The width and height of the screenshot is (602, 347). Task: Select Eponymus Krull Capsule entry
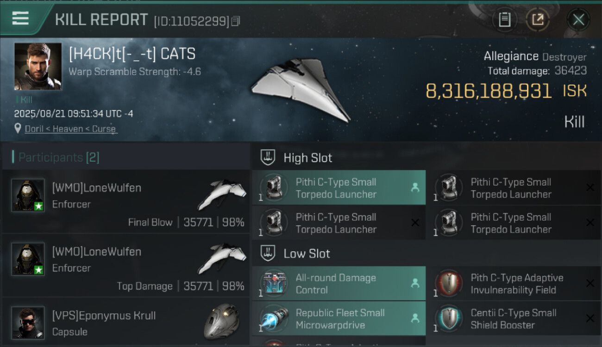(x=126, y=323)
